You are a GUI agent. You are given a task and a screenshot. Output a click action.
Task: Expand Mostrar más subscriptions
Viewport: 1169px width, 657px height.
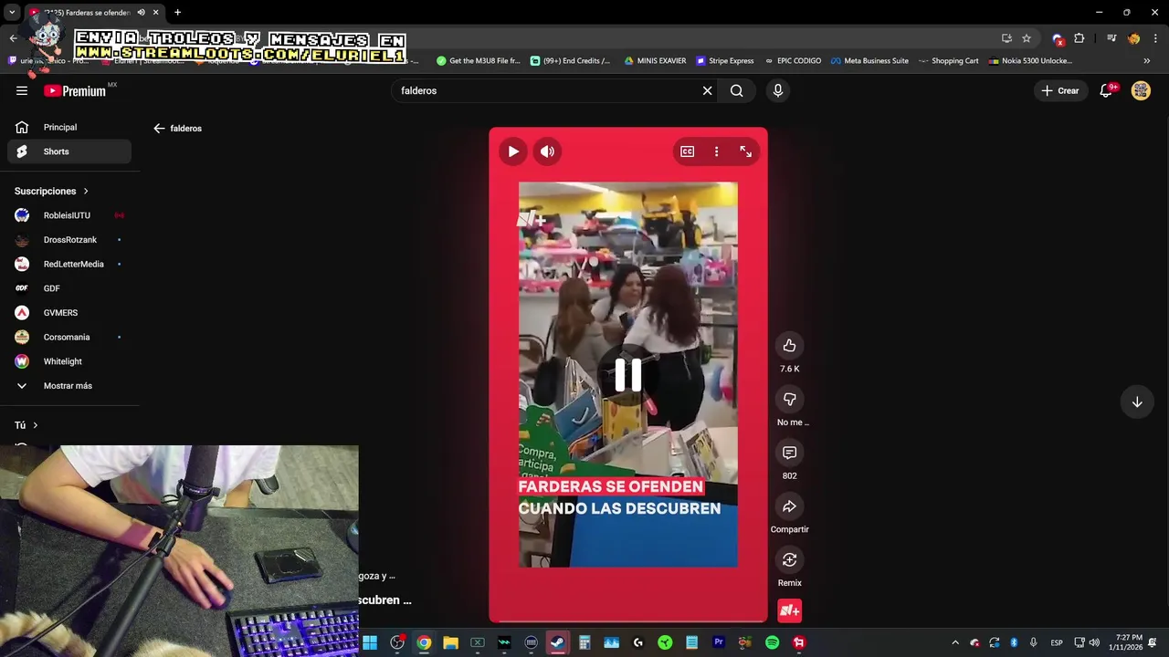69,385
